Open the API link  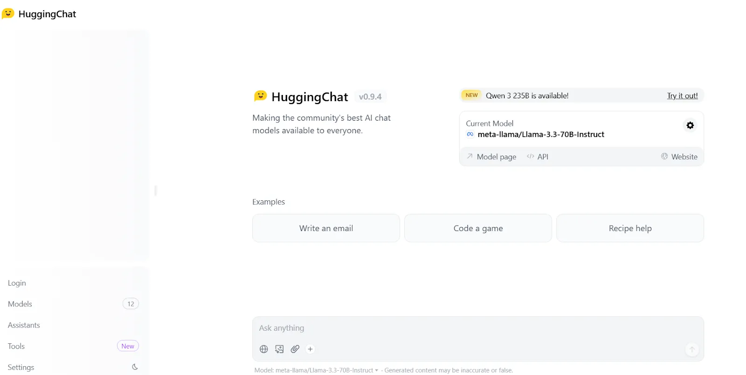pos(538,157)
